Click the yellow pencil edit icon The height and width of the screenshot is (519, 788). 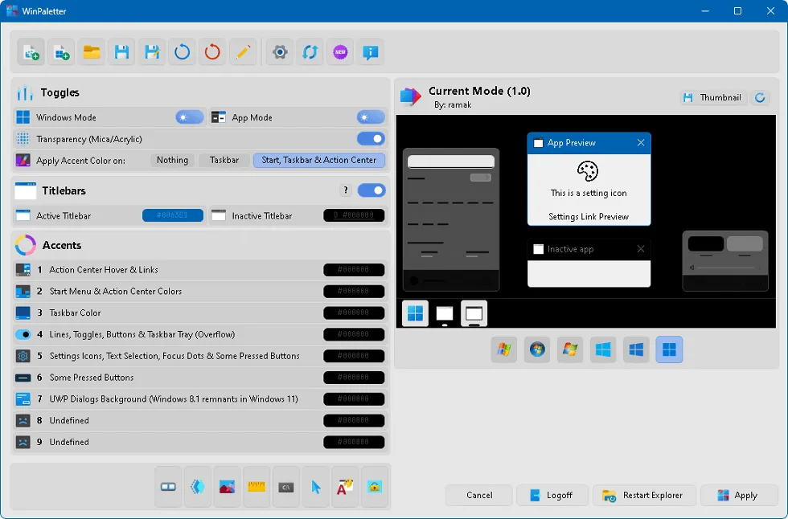pyautogui.click(x=243, y=52)
